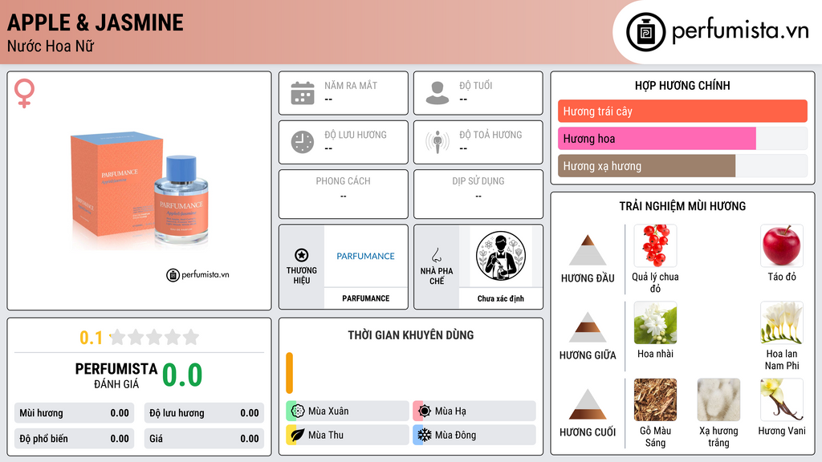Open the Hoa nhài jasmine note image

pos(655,322)
